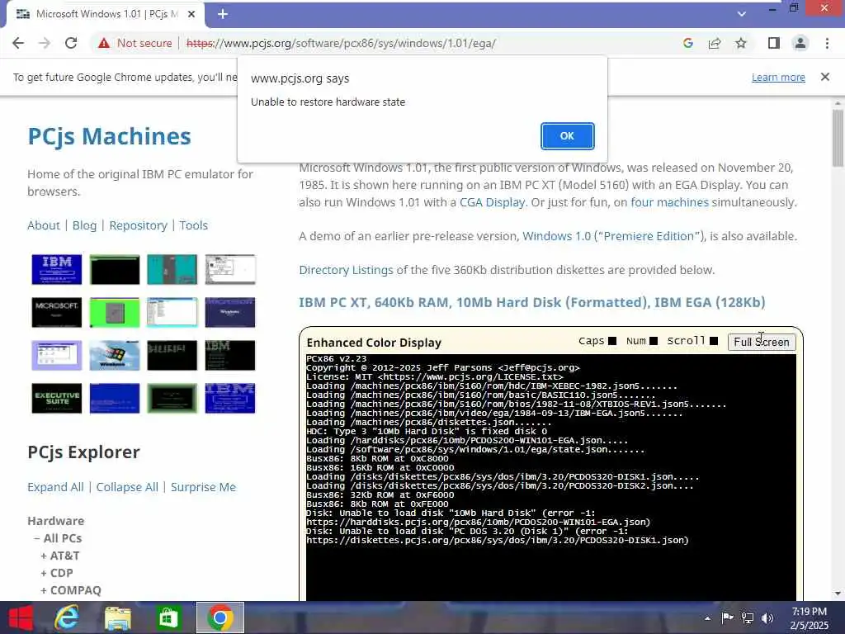This screenshot has width=845, height=634.
Task: Click the Surprise Me link
Action: [203, 487]
